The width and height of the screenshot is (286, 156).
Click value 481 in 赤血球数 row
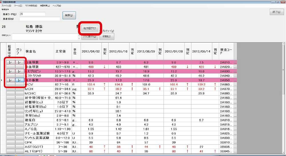[x=146, y=67]
